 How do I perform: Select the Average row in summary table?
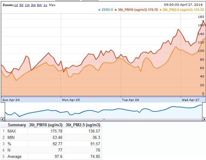click(14, 157)
